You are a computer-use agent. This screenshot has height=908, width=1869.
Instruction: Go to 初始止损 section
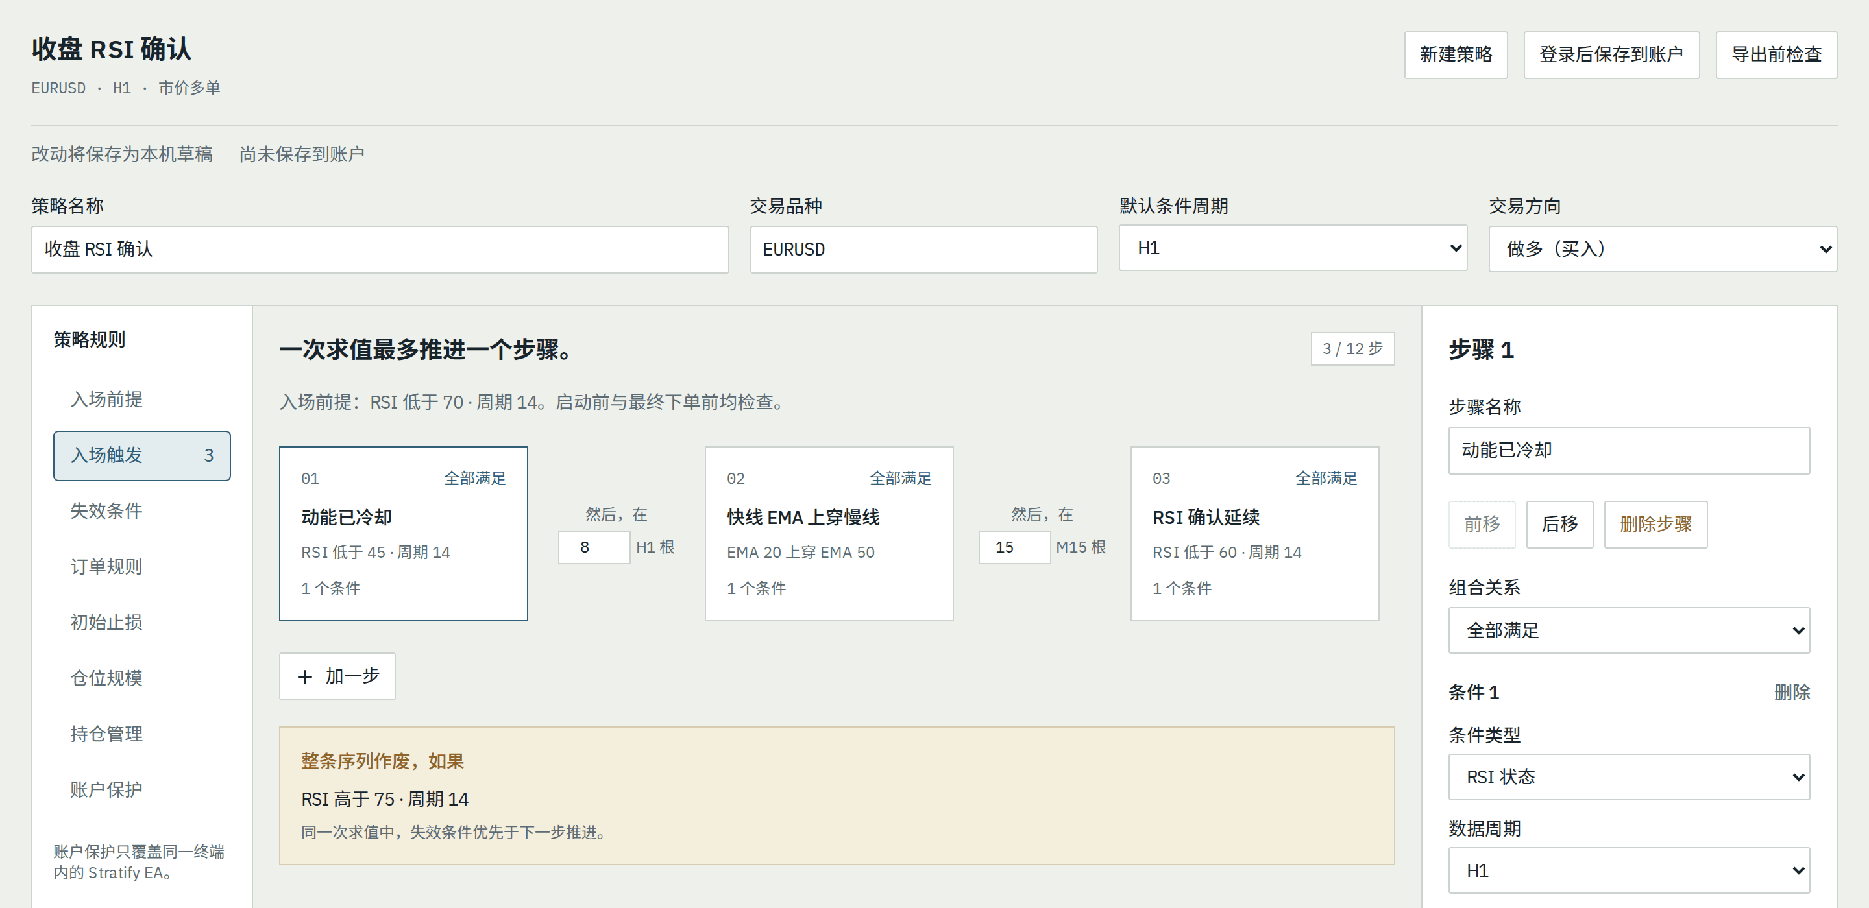click(x=141, y=623)
